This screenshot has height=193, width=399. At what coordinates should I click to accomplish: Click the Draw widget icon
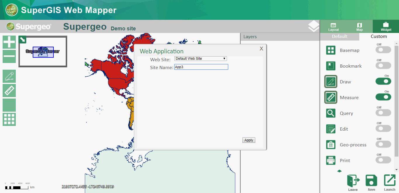(331, 82)
